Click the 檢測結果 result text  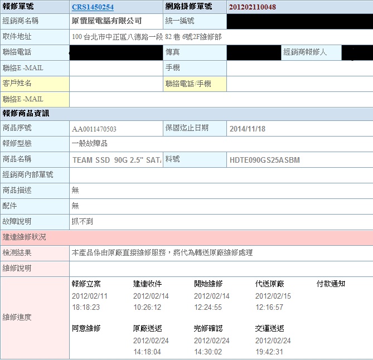(x=162, y=252)
